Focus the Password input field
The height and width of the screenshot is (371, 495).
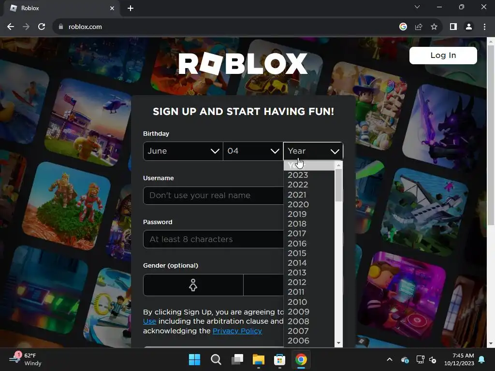tap(213, 240)
